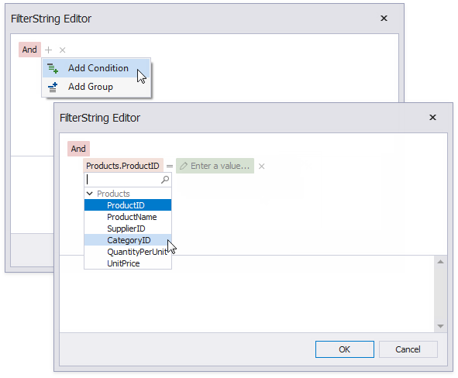Image resolution: width=458 pixels, height=378 pixels.
Task: Click the And operator in the front window
Action: [x=78, y=149]
